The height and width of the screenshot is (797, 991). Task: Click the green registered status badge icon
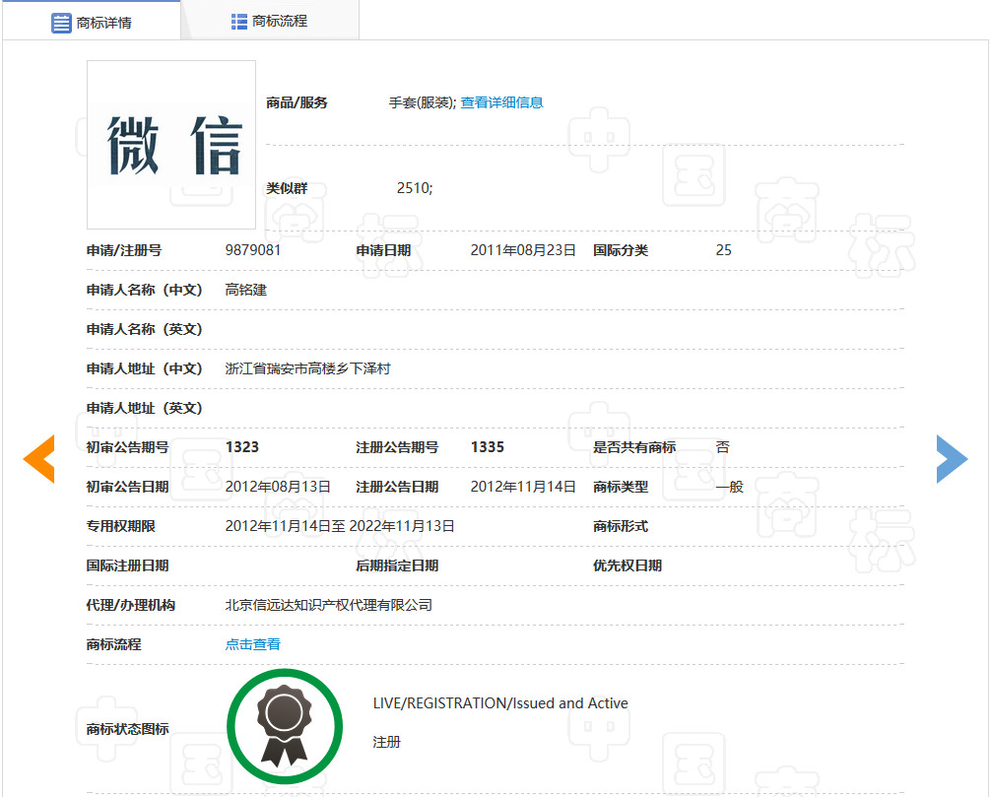(x=285, y=726)
